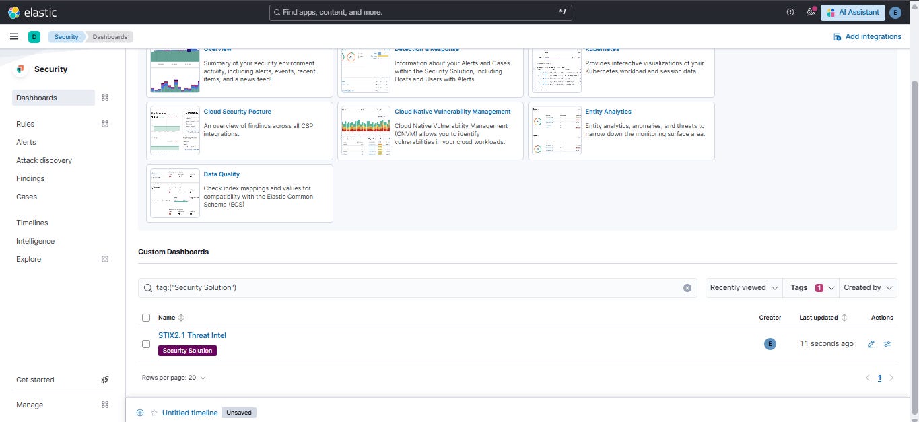919x422 pixels.
Task: Open the AI Assistant
Action: 852,12
